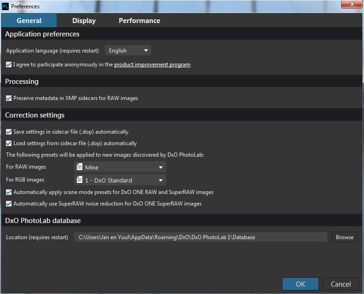364x294 pixels.
Task: Click Browse for database location
Action: (345, 237)
